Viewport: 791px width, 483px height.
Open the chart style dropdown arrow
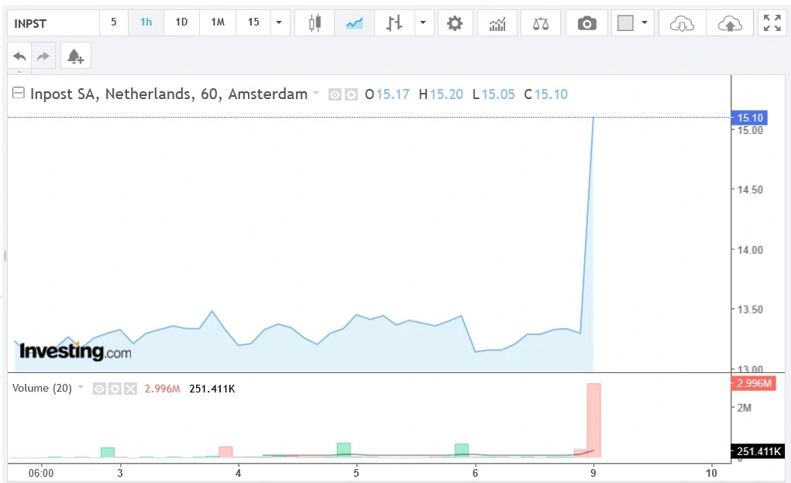[x=422, y=22]
